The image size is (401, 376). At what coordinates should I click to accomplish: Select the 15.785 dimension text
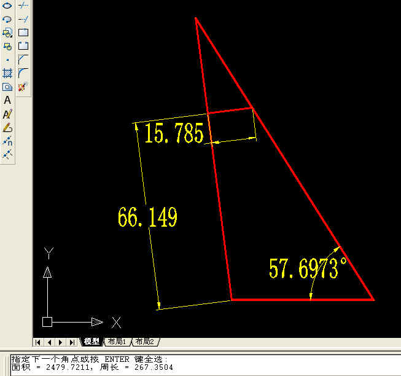(174, 133)
